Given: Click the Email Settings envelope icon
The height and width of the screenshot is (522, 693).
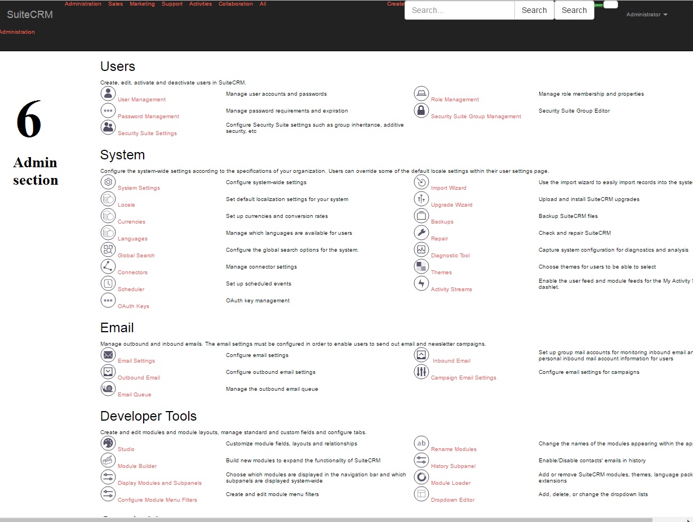Looking at the screenshot, I should pyautogui.click(x=108, y=355).
